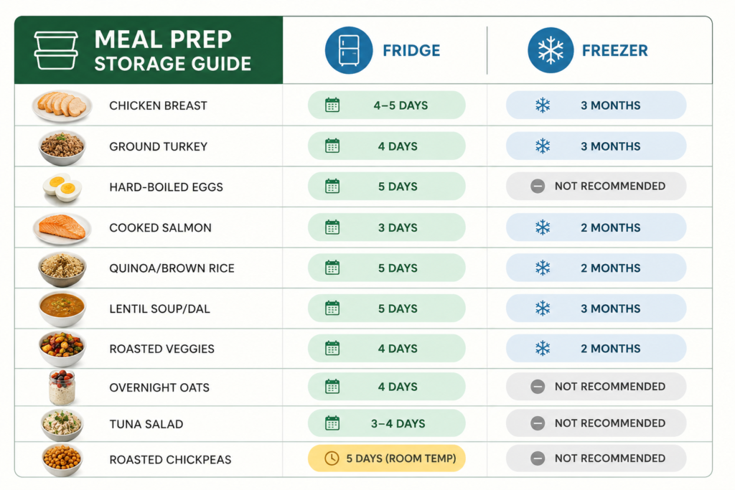Click the 4–5 DAYS pill for chicken
735x490 pixels.
[x=387, y=105]
